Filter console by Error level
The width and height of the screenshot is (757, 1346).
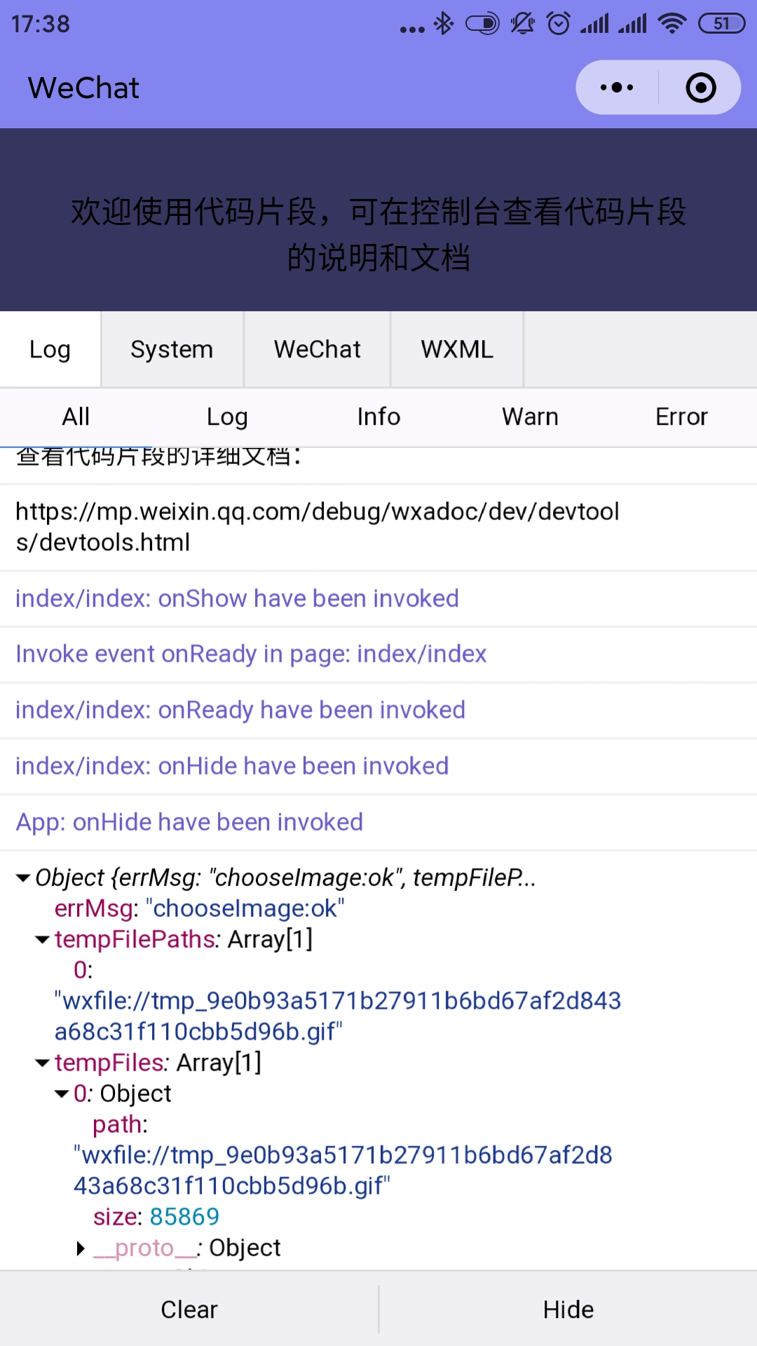(681, 417)
